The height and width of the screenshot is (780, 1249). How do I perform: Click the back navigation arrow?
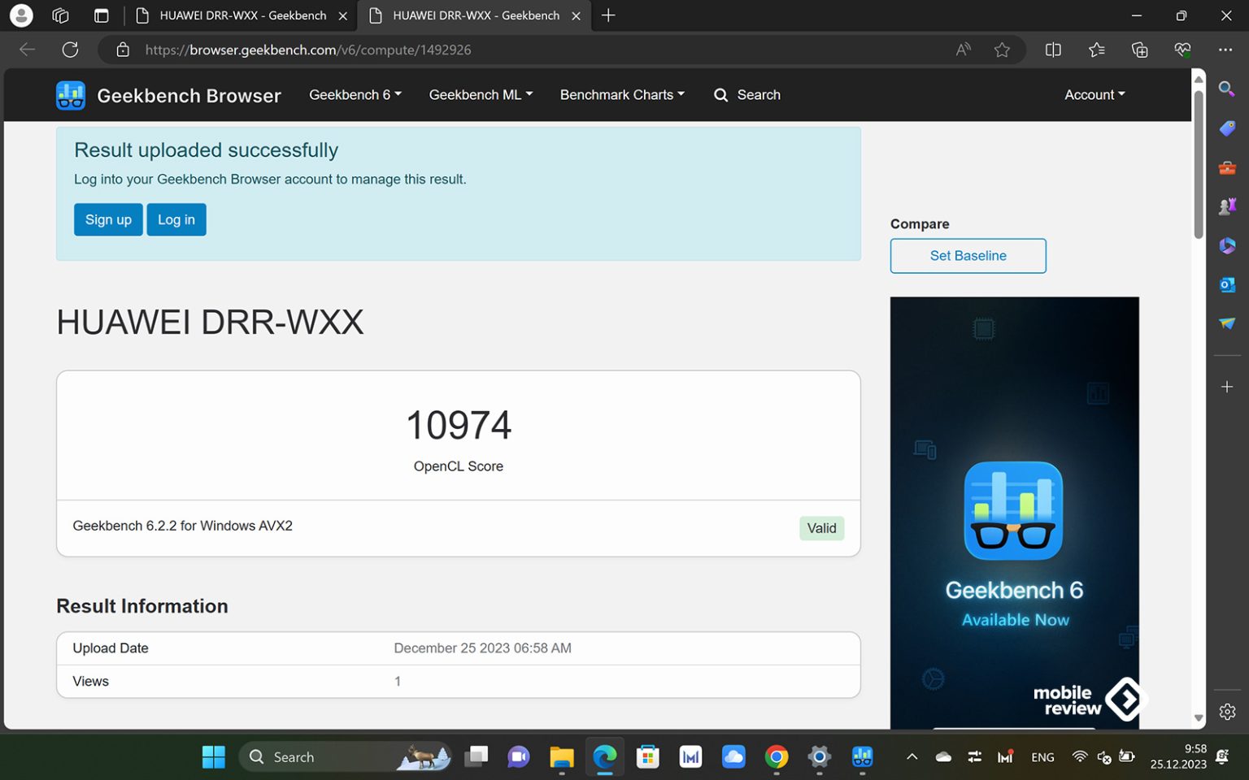click(x=27, y=50)
